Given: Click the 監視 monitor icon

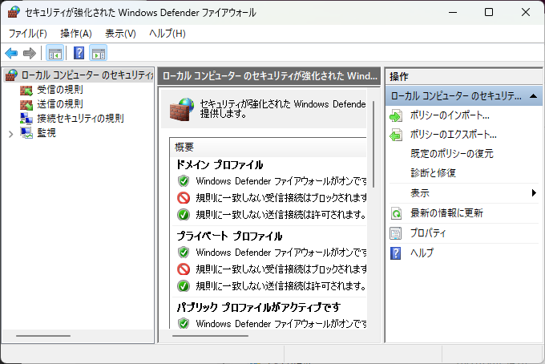Looking at the screenshot, I should click(x=26, y=133).
